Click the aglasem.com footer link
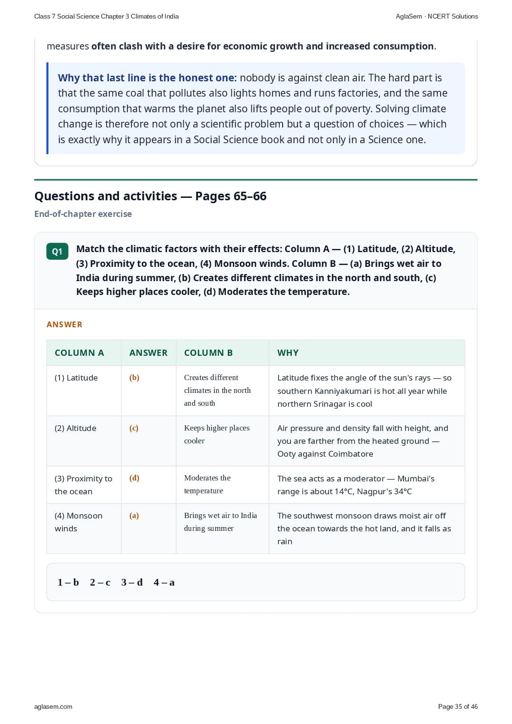 (53, 706)
